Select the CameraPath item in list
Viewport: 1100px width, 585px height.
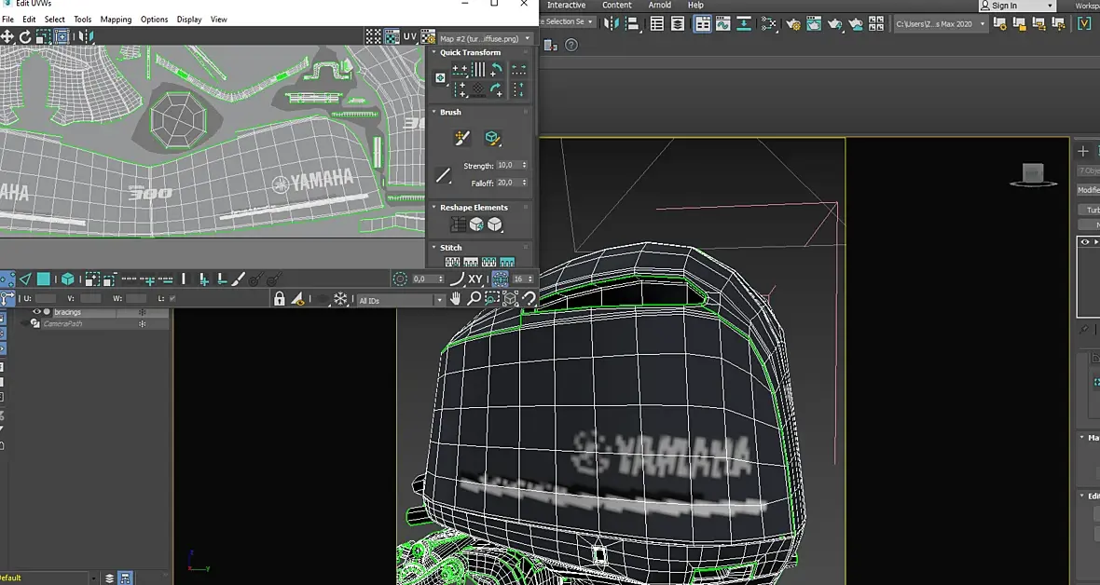[62, 324]
